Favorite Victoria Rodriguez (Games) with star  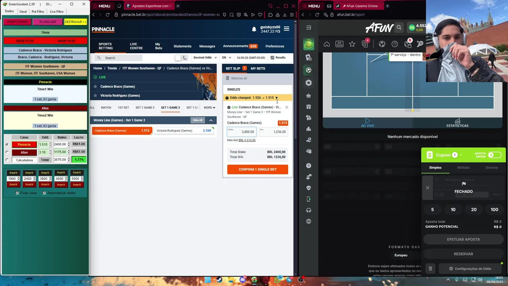[x=95, y=96]
